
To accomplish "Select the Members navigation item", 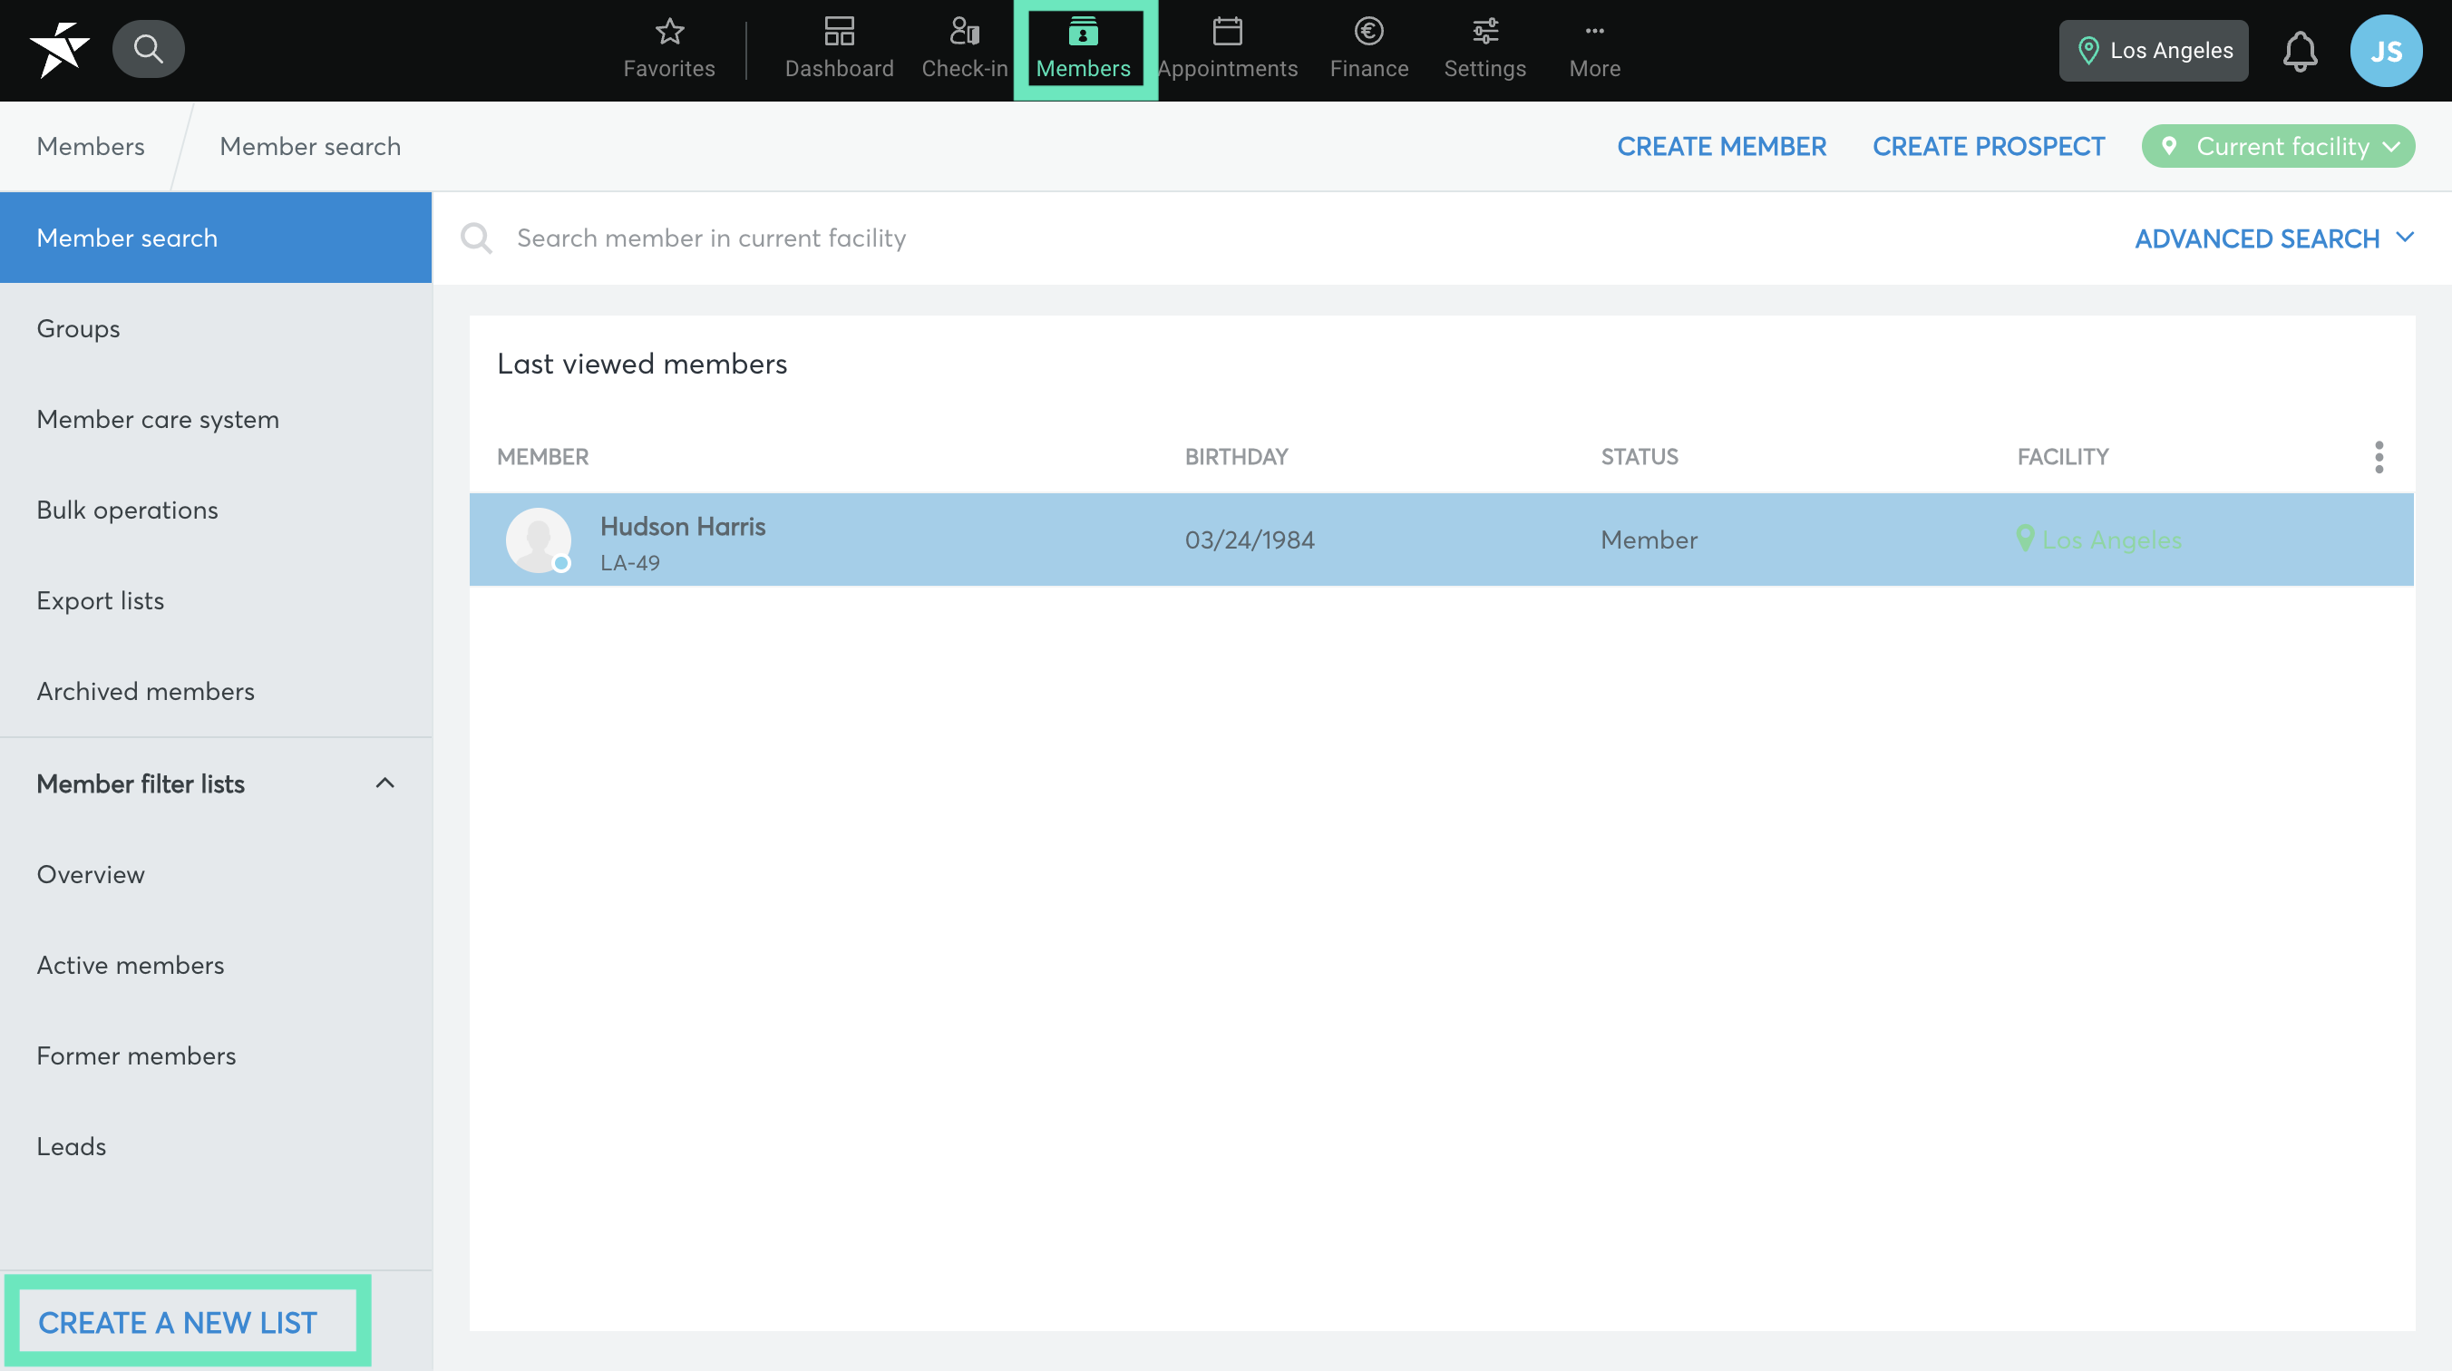I will pos(1085,50).
